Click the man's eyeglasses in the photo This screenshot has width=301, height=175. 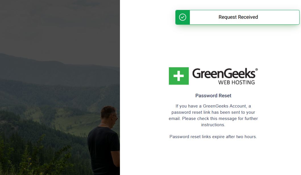tap(116, 117)
